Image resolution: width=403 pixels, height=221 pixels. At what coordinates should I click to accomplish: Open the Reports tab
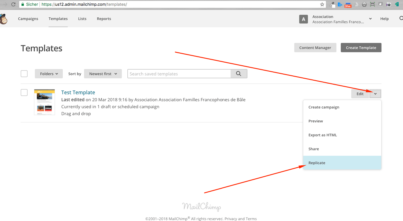[x=104, y=19]
